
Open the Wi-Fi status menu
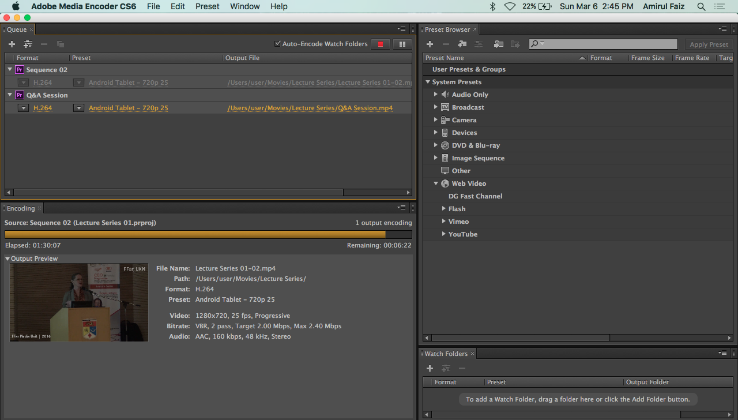510,6
